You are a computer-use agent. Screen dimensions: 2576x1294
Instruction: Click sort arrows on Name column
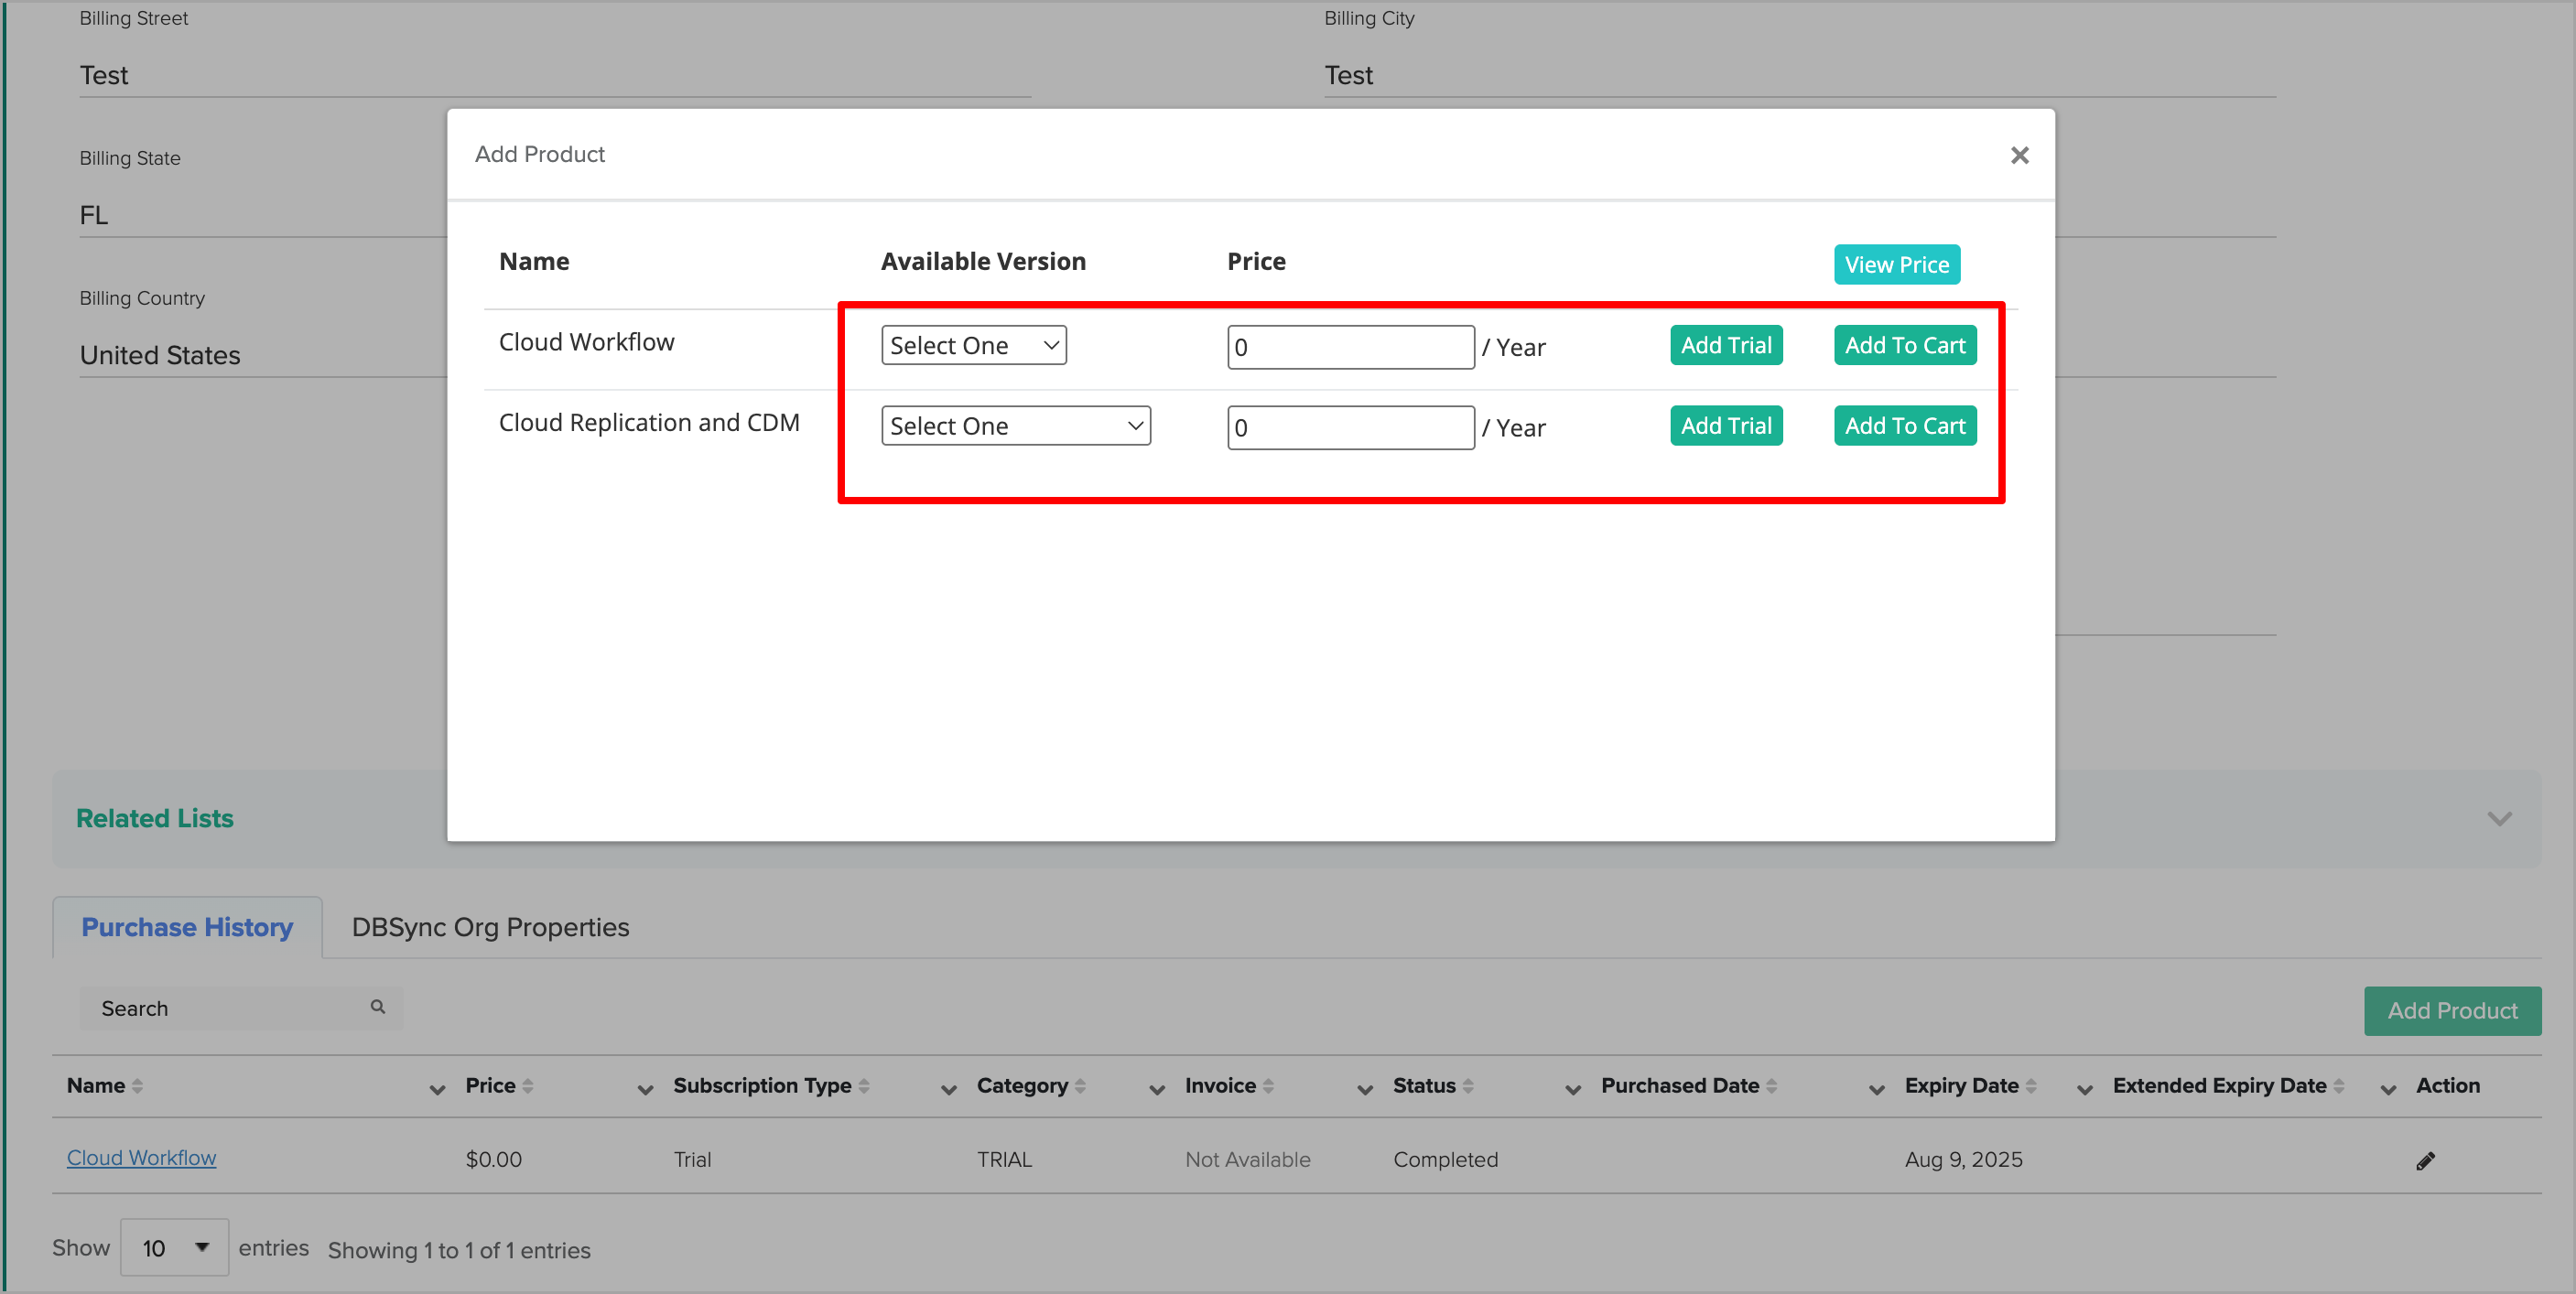click(x=137, y=1086)
